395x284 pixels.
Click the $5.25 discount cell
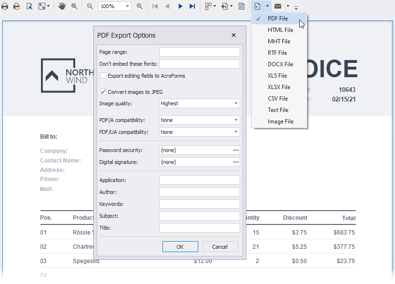tap(299, 247)
